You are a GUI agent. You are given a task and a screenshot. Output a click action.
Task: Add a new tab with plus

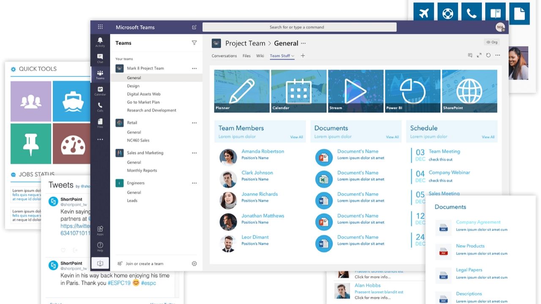click(303, 56)
